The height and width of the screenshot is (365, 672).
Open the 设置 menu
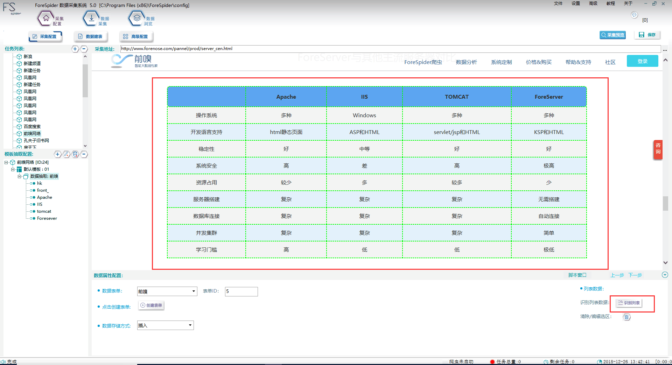[576, 3]
